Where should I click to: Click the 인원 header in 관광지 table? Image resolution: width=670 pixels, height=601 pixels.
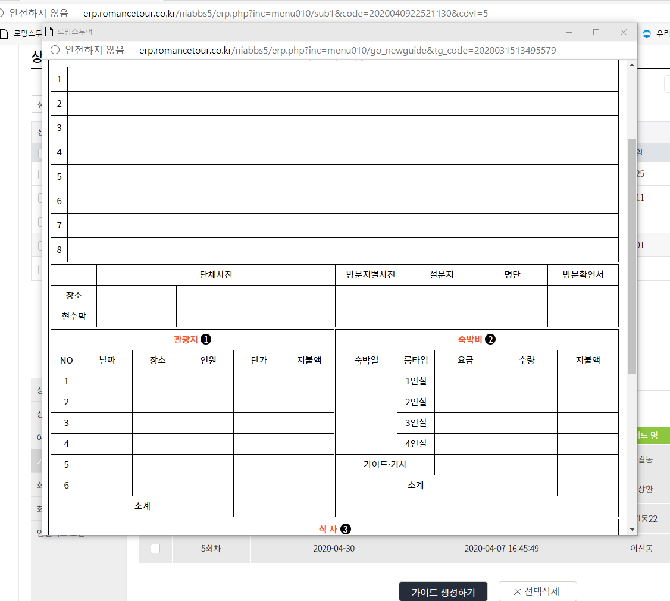coord(208,361)
